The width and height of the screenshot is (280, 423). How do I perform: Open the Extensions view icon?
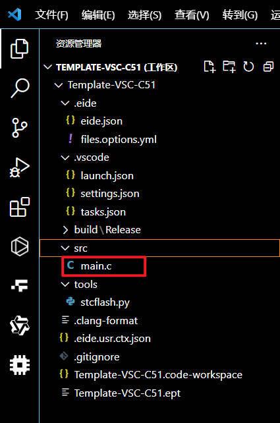(x=19, y=207)
